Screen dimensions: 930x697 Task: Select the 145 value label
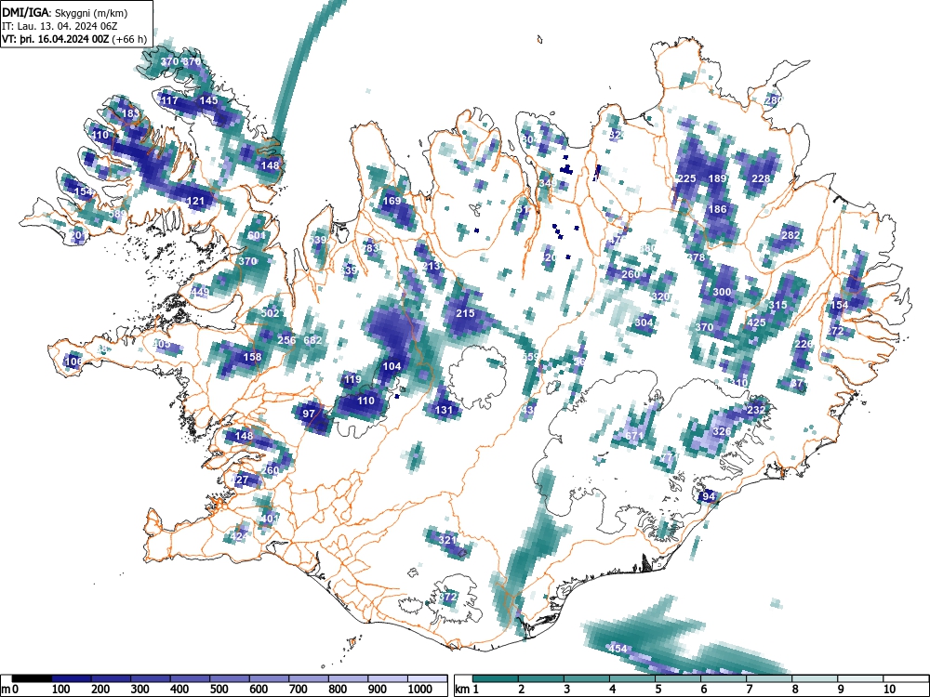tap(208, 100)
